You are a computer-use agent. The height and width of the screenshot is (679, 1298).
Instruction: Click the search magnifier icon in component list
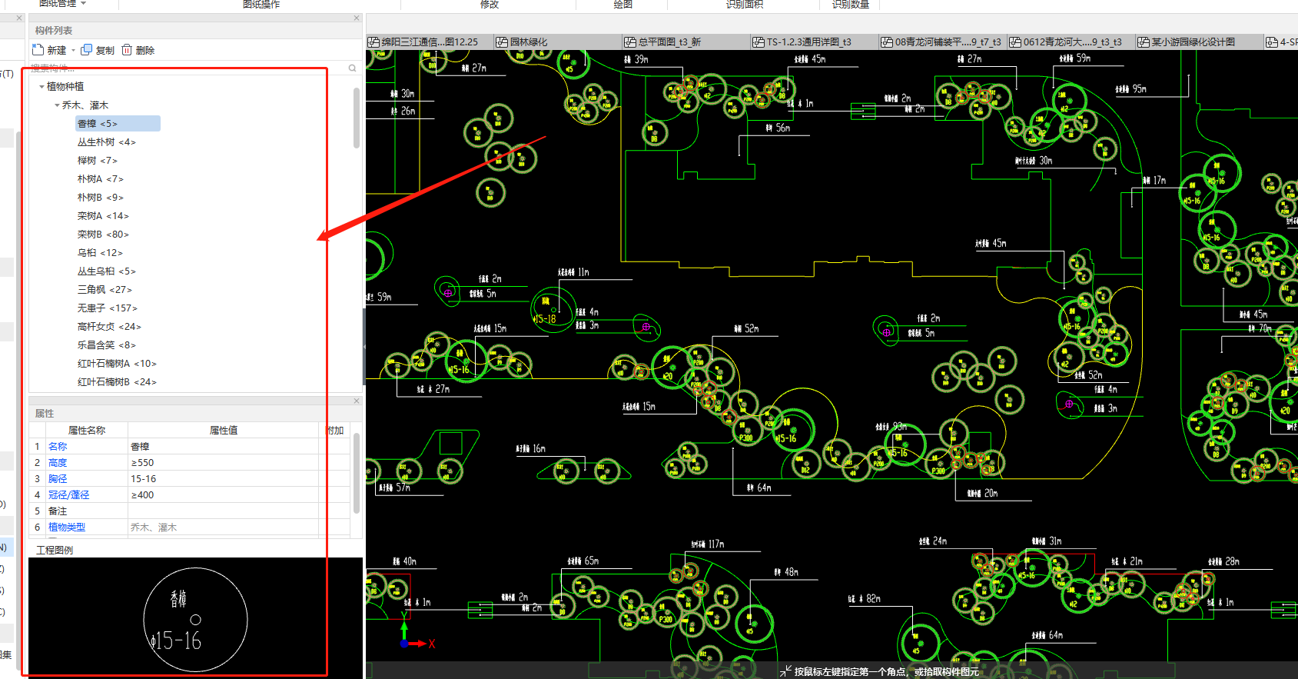pos(352,68)
